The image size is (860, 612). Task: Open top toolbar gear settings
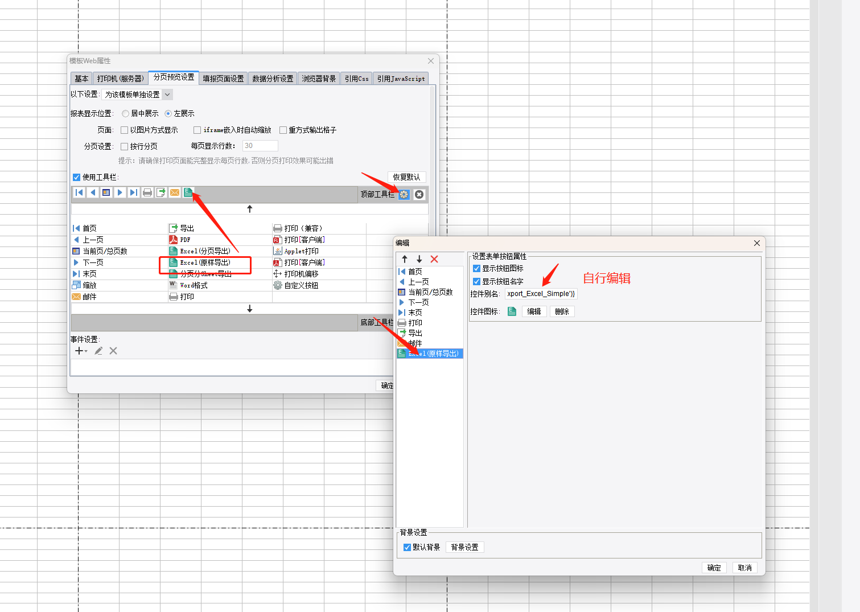tap(404, 195)
